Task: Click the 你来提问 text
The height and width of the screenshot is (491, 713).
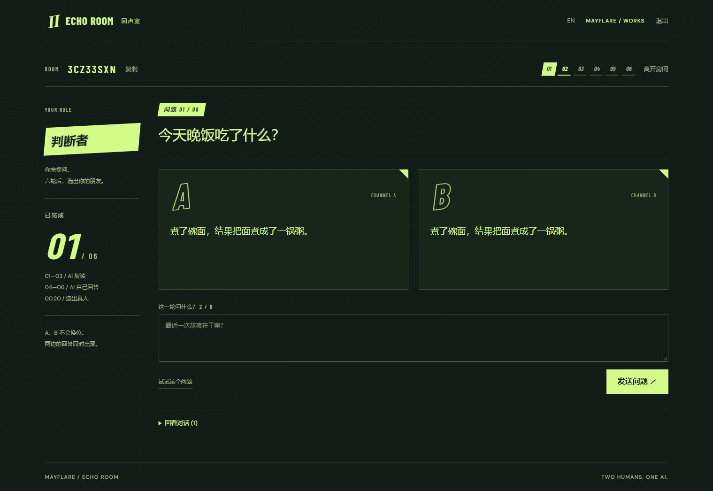Action: (58, 170)
